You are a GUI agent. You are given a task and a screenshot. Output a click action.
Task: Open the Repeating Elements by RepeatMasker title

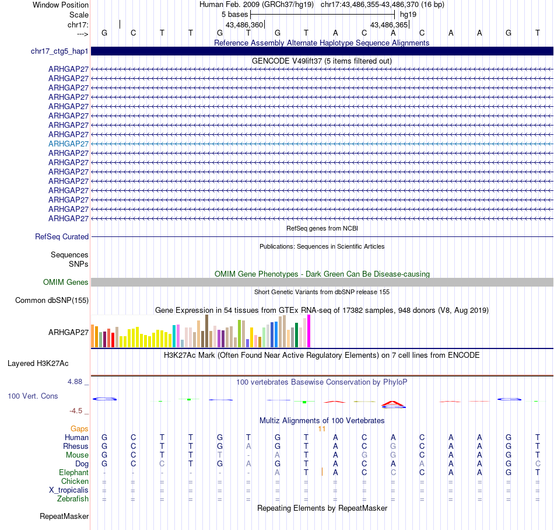322,508
